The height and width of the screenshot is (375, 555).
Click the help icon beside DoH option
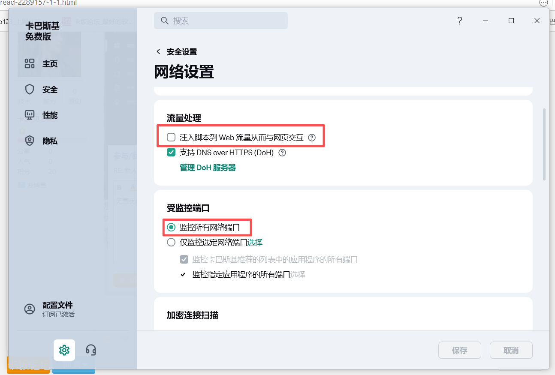[x=282, y=153]
